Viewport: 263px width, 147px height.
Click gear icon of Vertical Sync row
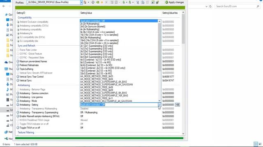pyautogui.click(x=18, y=80)
